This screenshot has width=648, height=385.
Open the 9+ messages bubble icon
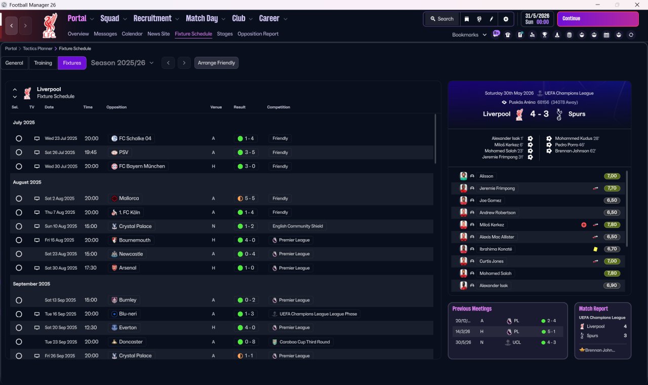(x=496, y=34)
